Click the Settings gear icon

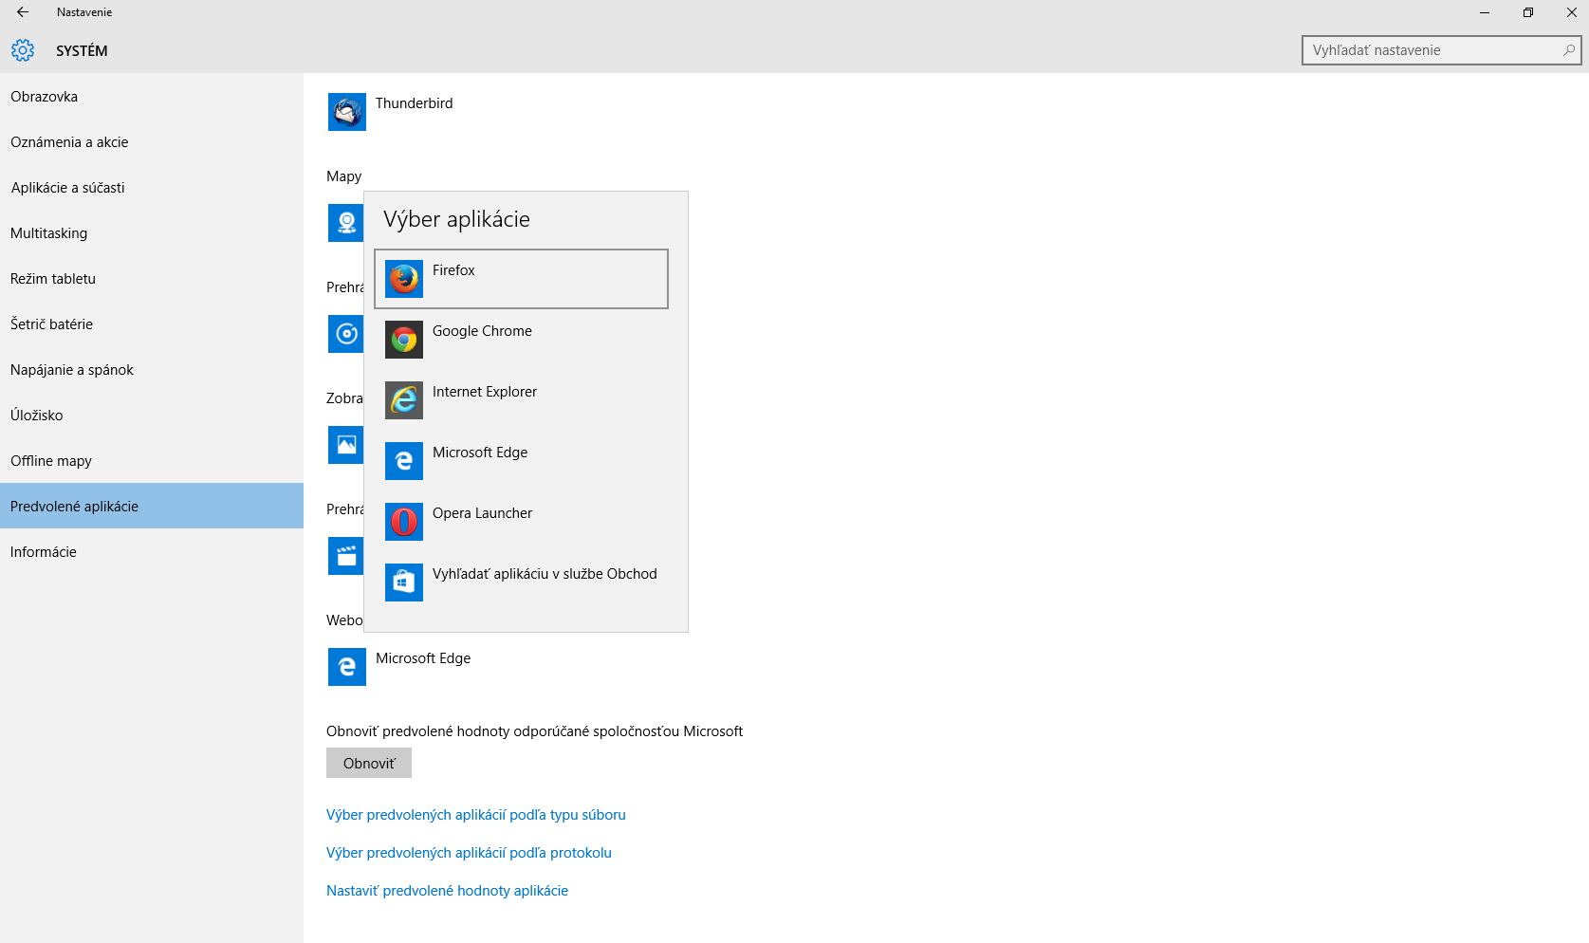click(x=23, y=50)
